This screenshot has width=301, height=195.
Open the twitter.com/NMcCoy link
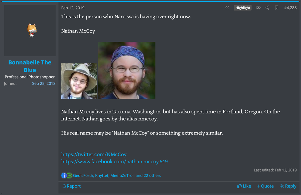coord(94,154)
